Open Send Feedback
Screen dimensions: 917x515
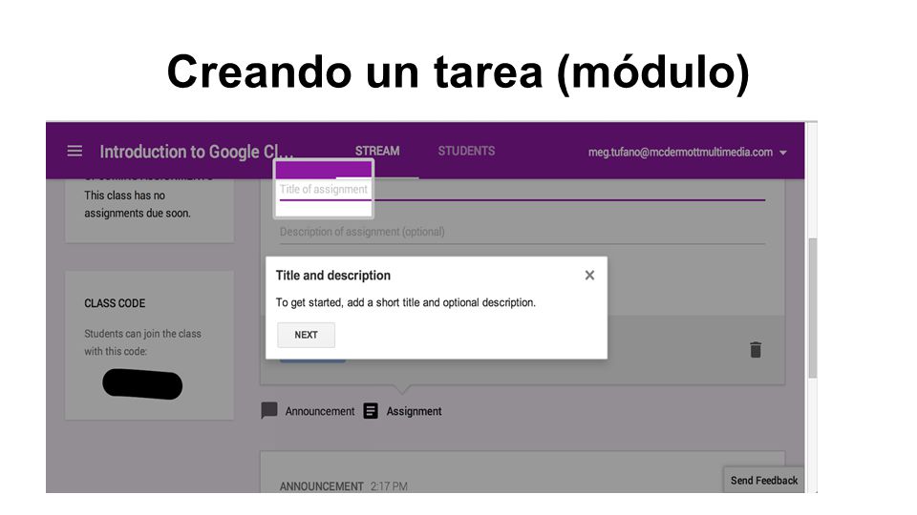(764, 480)
